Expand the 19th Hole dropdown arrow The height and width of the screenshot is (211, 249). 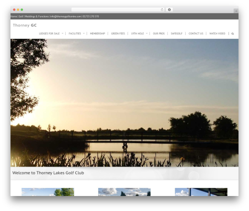tap(146, 33)
